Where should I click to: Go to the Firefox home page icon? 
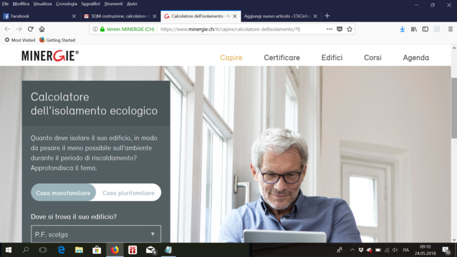tap(42, 29)
